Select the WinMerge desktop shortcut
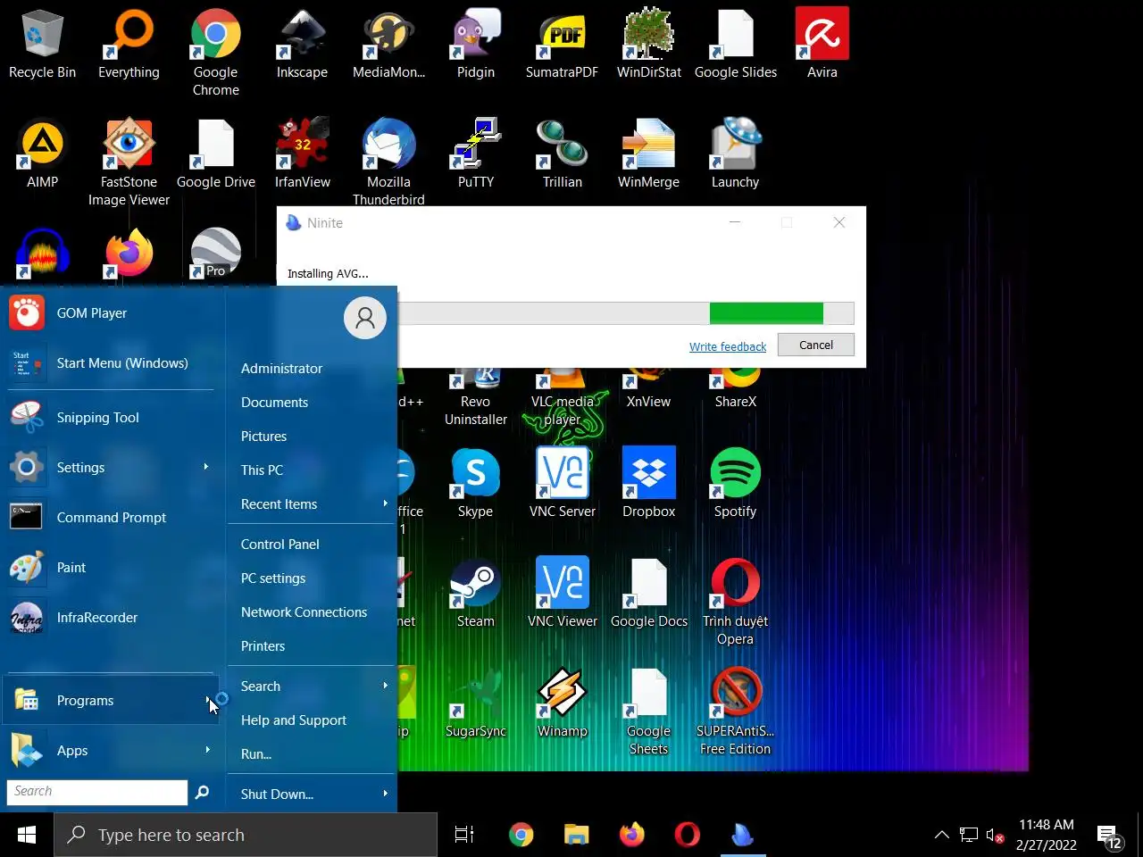 coord(648,154)
